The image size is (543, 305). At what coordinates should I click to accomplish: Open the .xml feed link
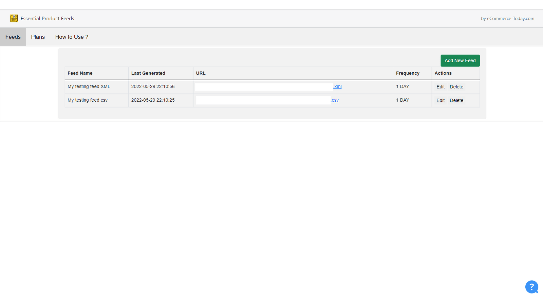[337, 86]
